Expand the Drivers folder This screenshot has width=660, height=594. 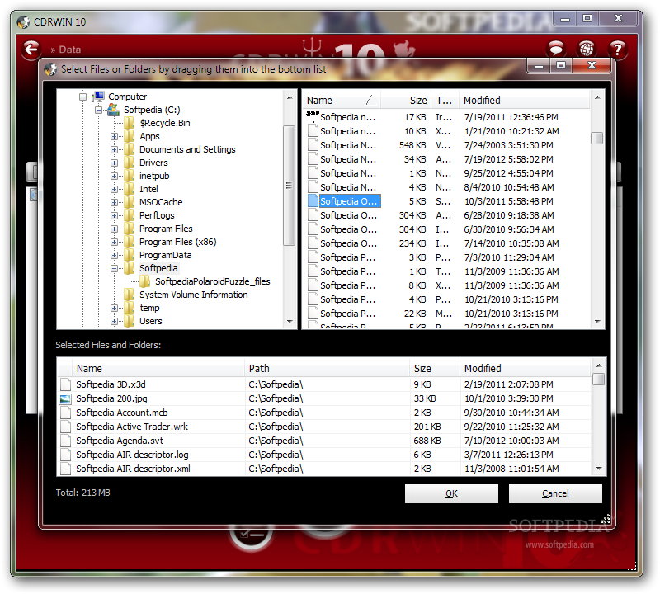pos(114,163)
